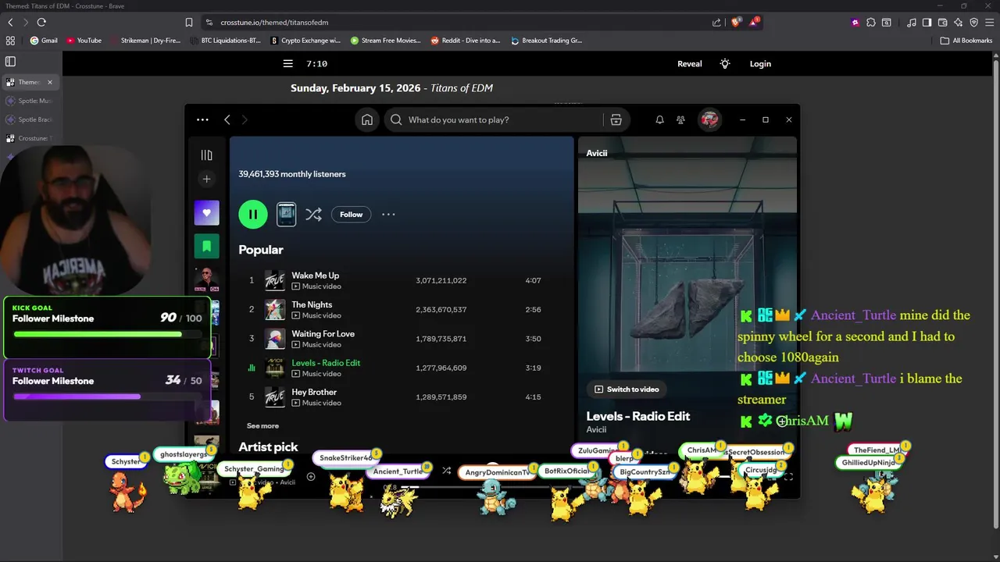Open the Extensions puzzle icon
This screenshot has width=1000, height=562.
(x=871, y=23)
